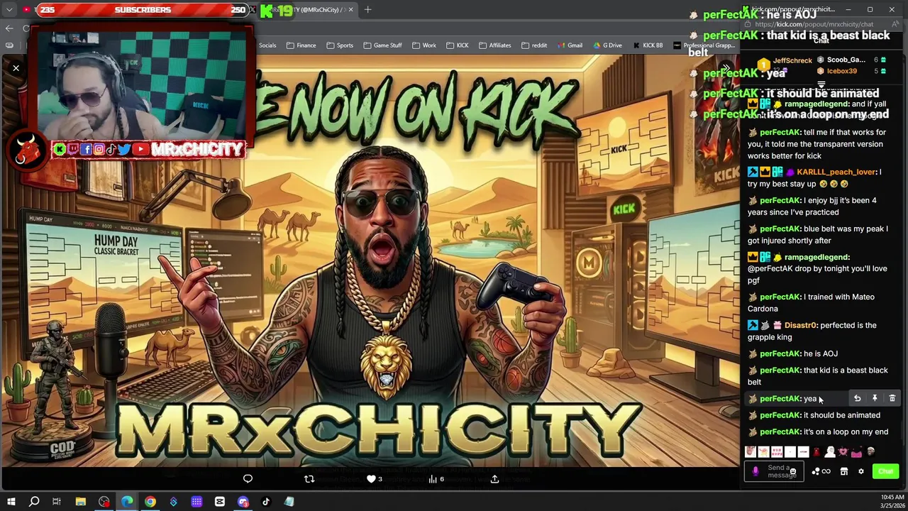Open replies with the comment bubble icon
Viewport: 908px width, 511px height.
click(x=248, y=479)
